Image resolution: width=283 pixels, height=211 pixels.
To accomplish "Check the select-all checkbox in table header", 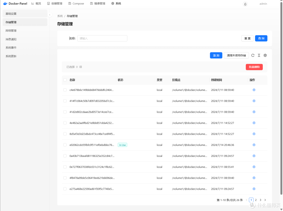I will pos(65,80).
